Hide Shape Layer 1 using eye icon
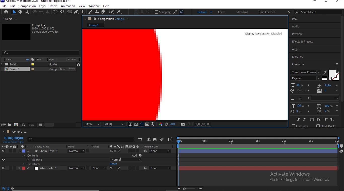 3,151
